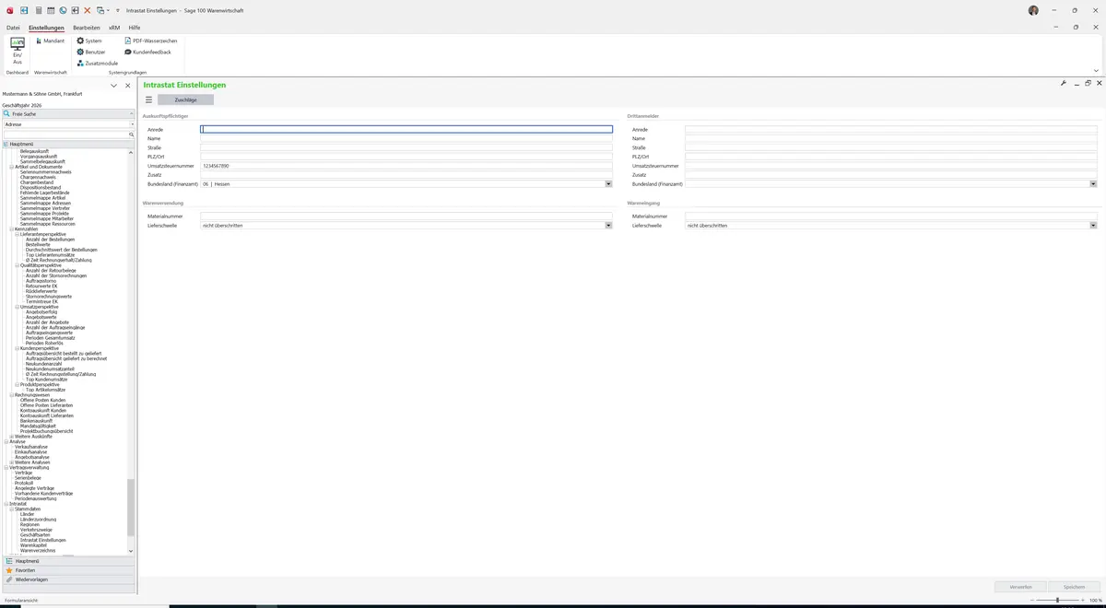Screen dimensions: 1106x608
Task: Open Top Artikelumsätze in the tree
Action: tap(45, 390)
